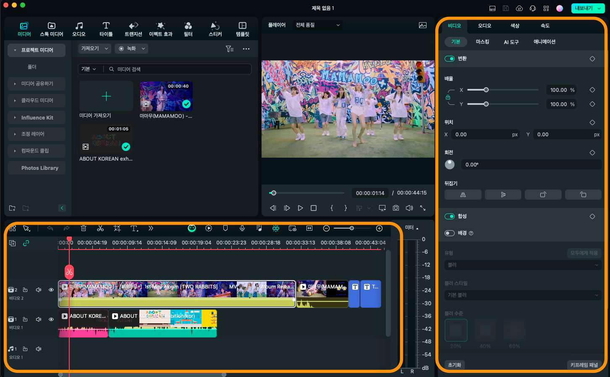The image size is (610, 377).
Task: Step back one frame in player
Action: point(273,208)
